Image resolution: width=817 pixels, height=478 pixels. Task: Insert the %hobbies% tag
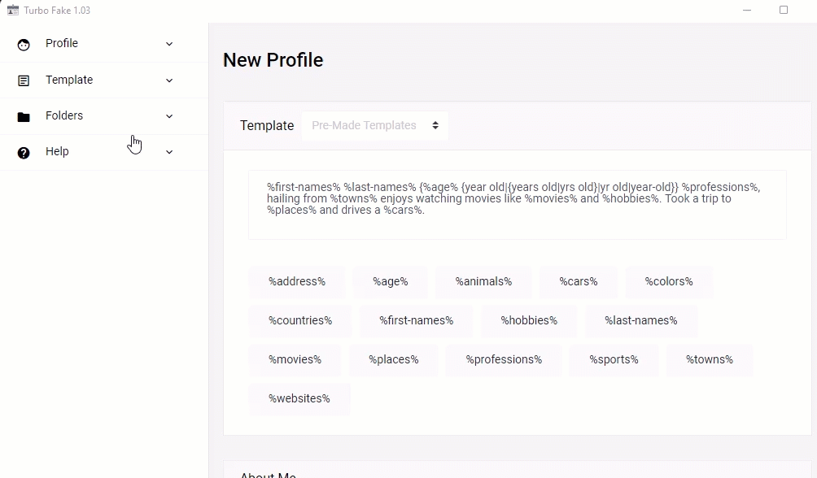[529, 320]
